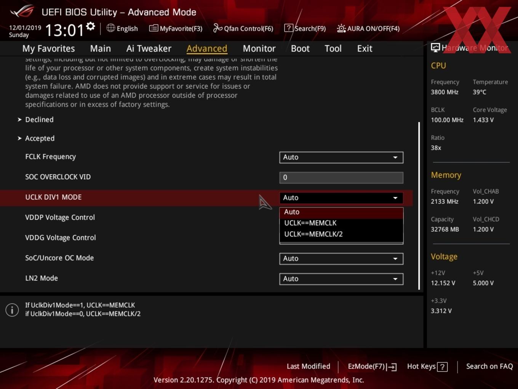Select the UCLK DIV1 MODE row label
Screen dimensions: 518x389
coord(53,197)
